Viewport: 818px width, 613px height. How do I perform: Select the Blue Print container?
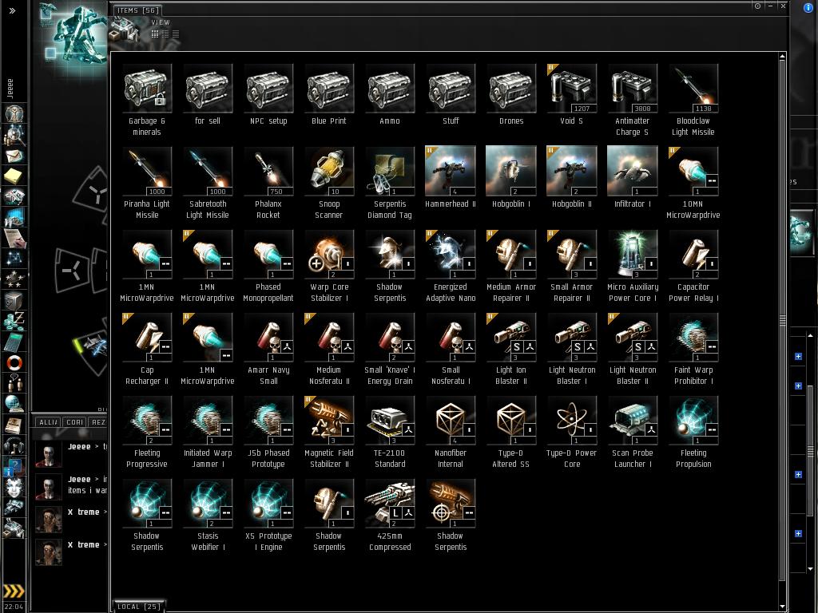tap(328, 94)
